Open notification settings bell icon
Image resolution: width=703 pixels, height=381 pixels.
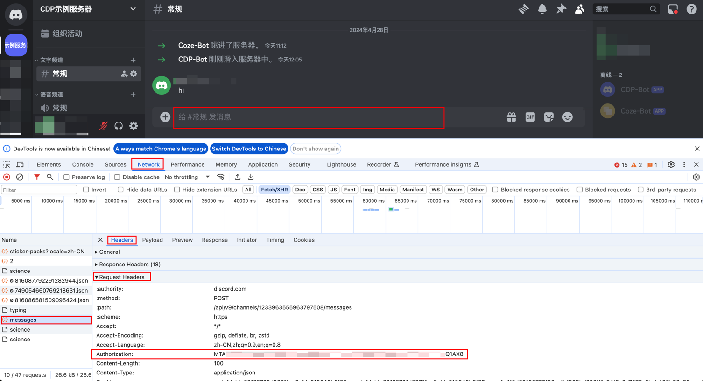542,9
